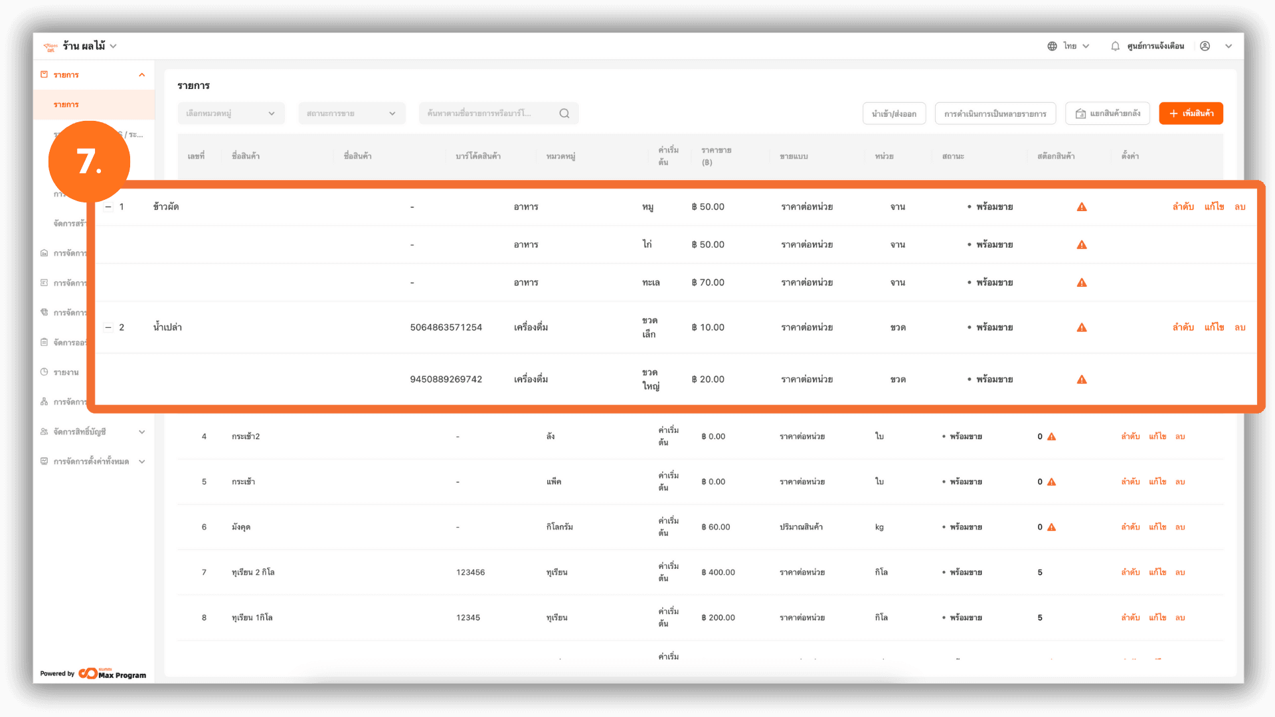Click the นำเข้า/ส่งออก import export button

894,114
